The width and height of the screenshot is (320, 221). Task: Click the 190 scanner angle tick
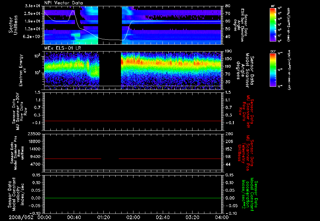coord(228,51)
